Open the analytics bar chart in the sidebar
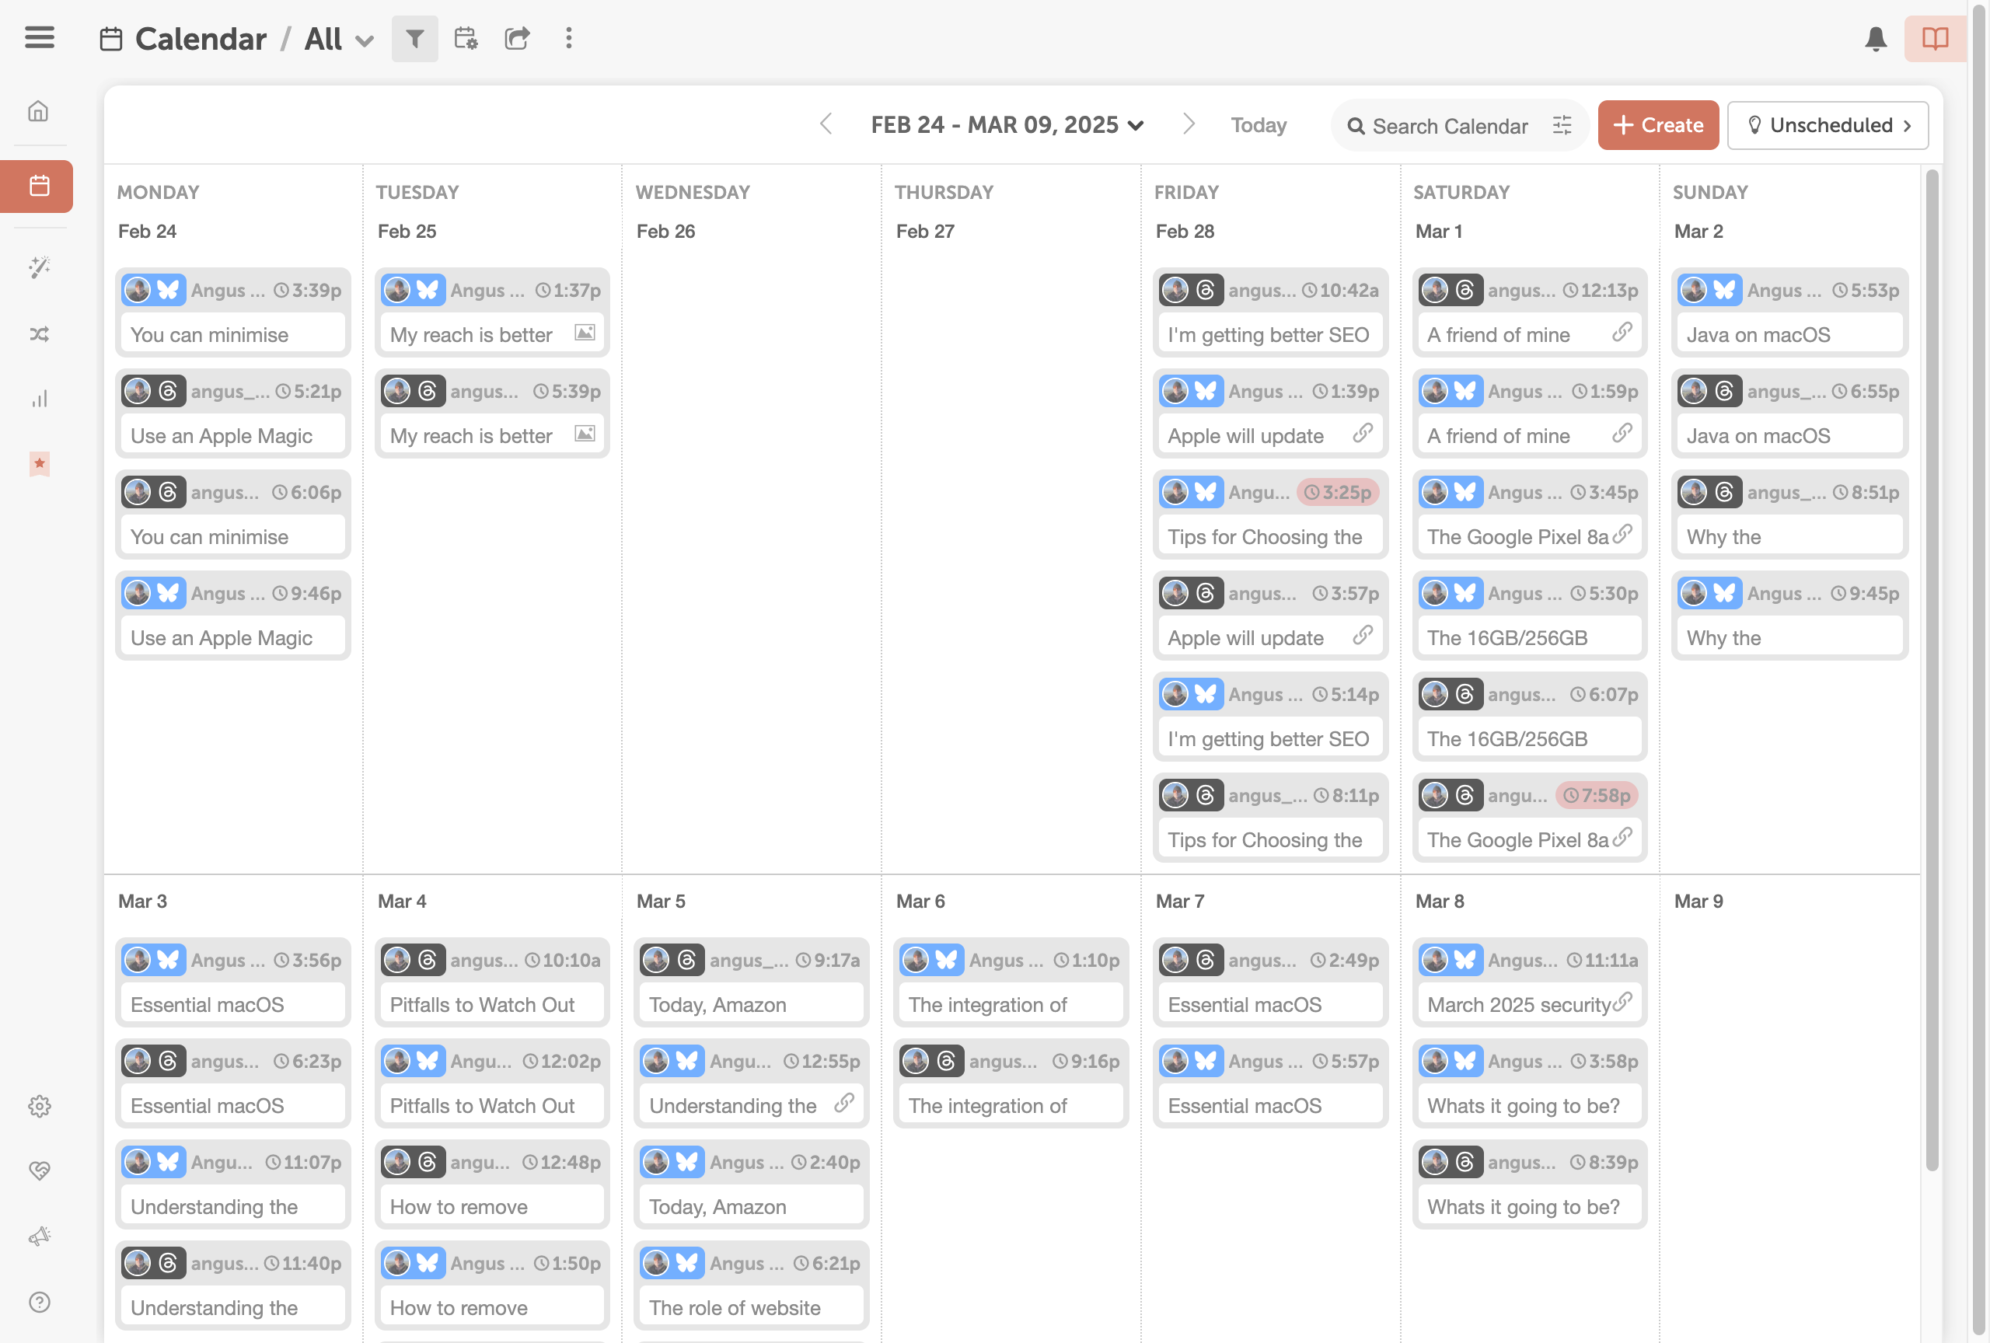This screenshot has width=1990, height=1343. coord(40,398)
